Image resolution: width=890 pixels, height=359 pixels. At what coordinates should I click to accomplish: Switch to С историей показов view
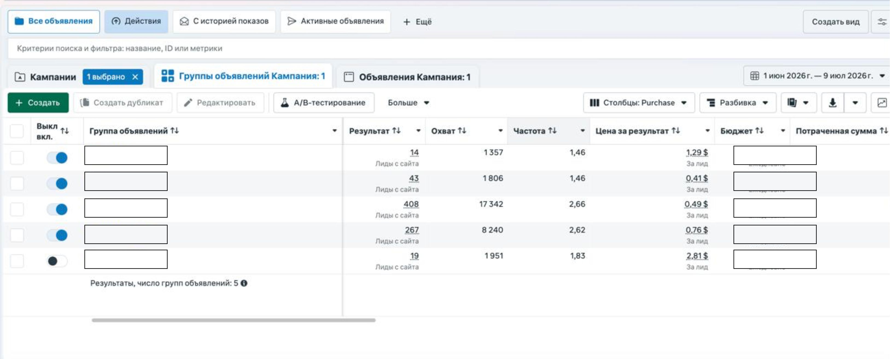point(224,21)
